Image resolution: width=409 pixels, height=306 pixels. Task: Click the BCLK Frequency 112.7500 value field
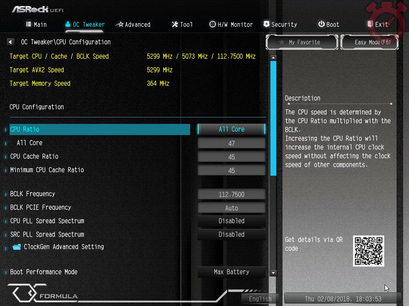tap(231, 194)
